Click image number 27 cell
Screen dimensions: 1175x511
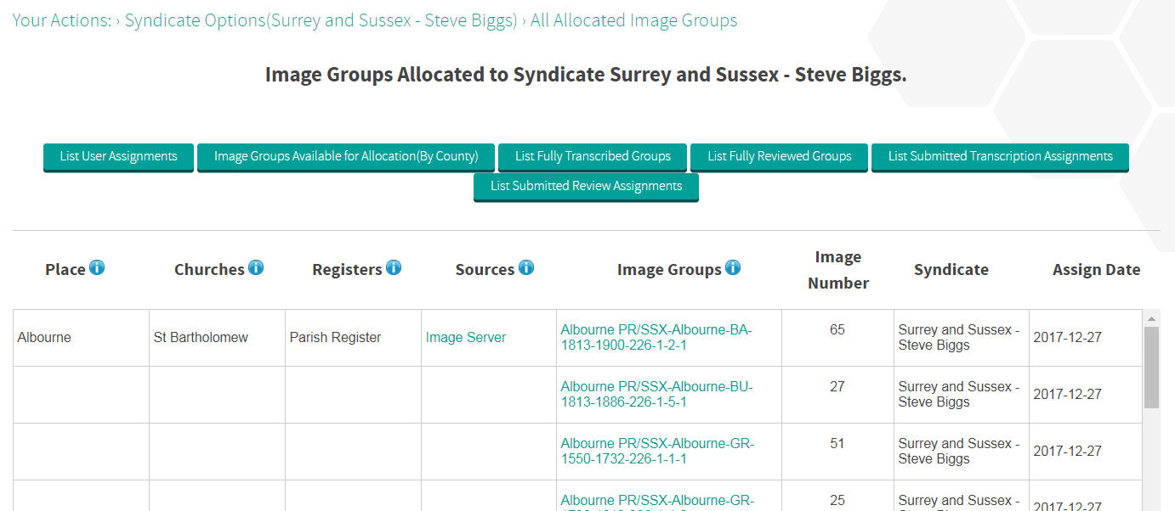click(x=837, y=395)
